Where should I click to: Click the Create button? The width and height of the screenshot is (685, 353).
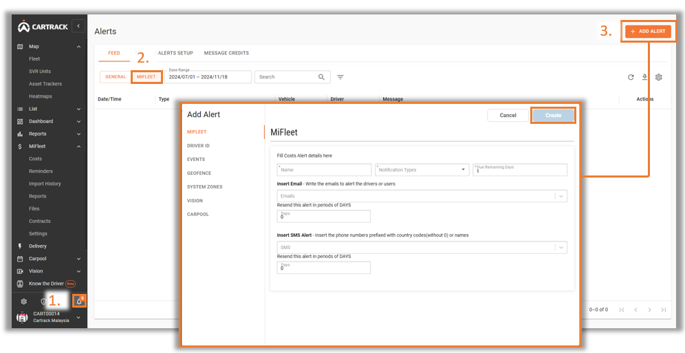553,116
